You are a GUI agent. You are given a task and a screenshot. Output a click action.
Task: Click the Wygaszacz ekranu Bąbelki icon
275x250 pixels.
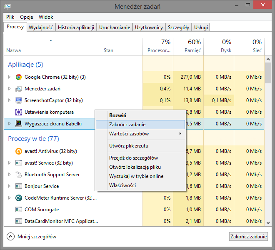(x=19, y=124)
